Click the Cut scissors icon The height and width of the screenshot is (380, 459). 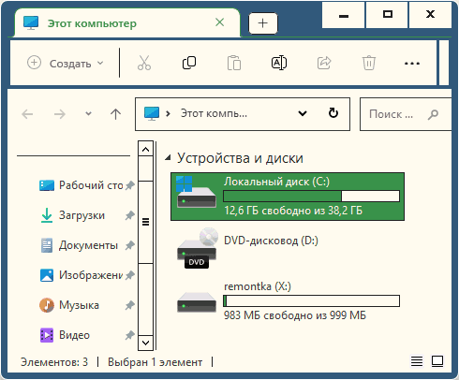[144, 63]
